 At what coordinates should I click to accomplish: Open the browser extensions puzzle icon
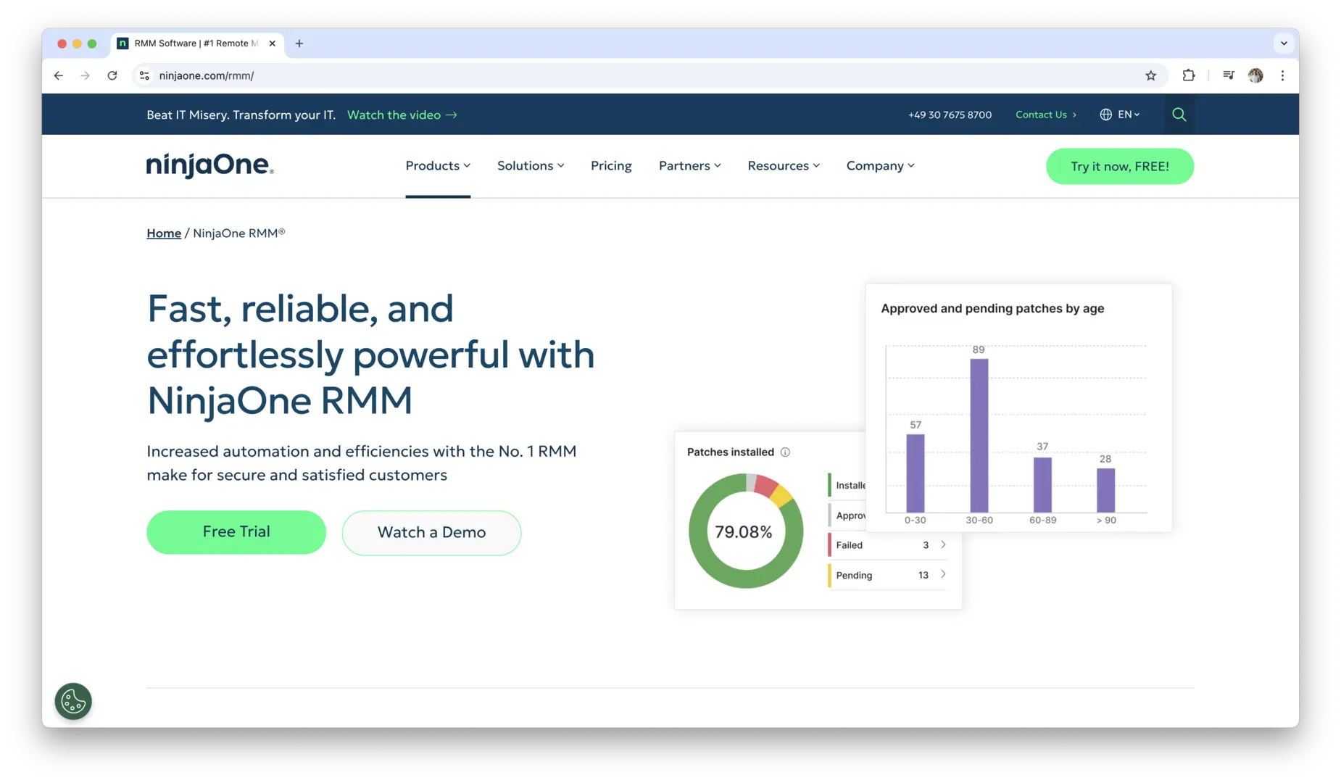pyautogui.click(x=1189, y=75)
